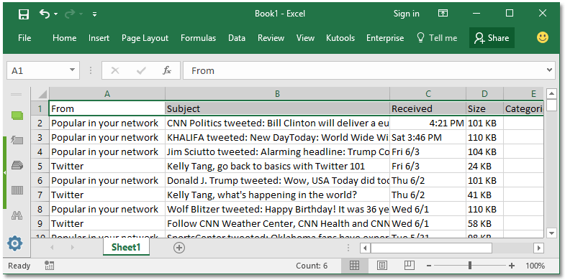This screenshot has width=565, height=280.
Task: Open Customize Quick Access Toolbar dropdown
Action: [94, 14]
